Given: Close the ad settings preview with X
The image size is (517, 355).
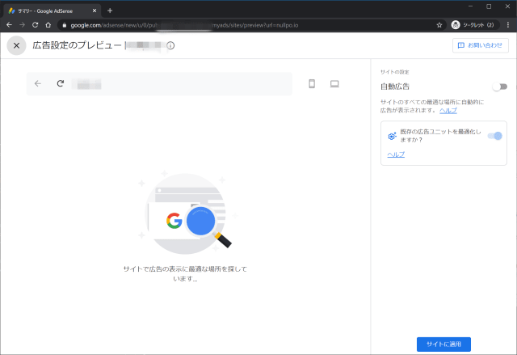Looking at the screenshot, I should (16, 45).
